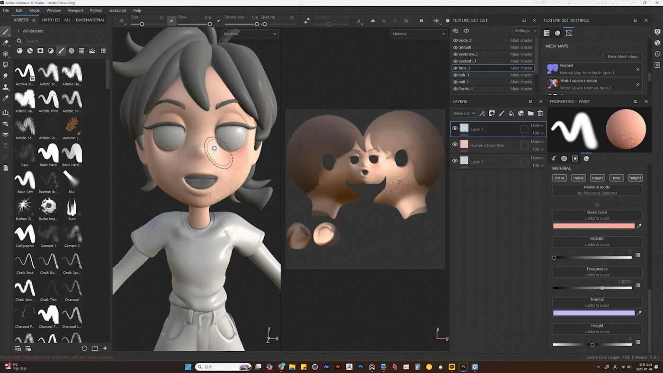
Task: Adjust the Roughness slider
Action: (592, 288)
